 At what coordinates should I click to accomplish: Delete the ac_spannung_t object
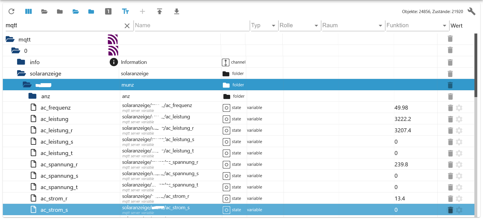click(451, 187)
